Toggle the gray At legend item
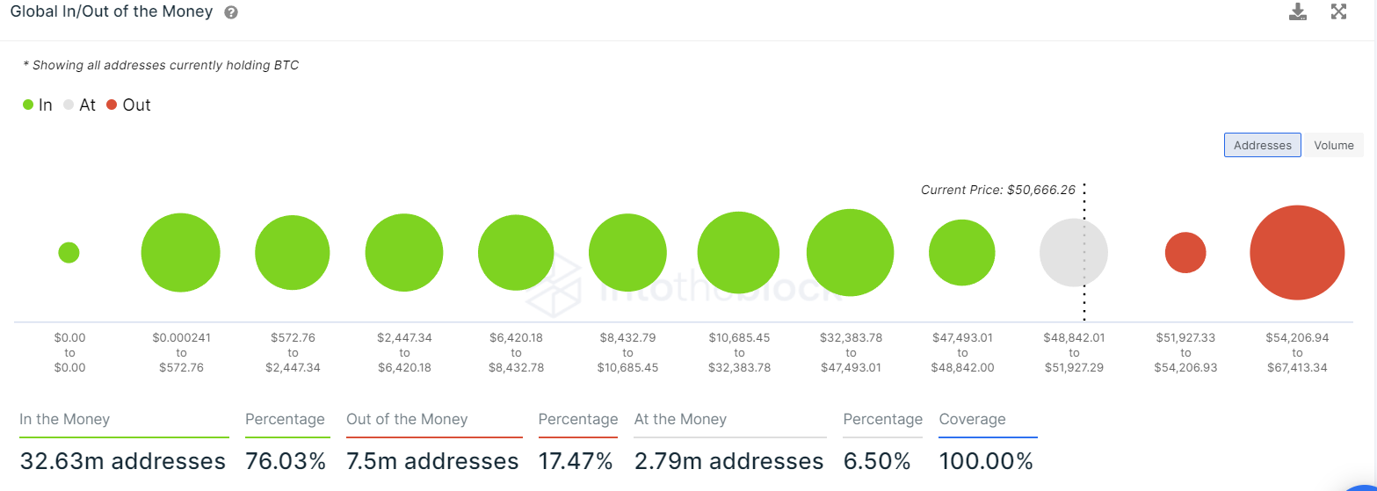The width and height of the screenshot is (1377, 491). pos(79,105)
